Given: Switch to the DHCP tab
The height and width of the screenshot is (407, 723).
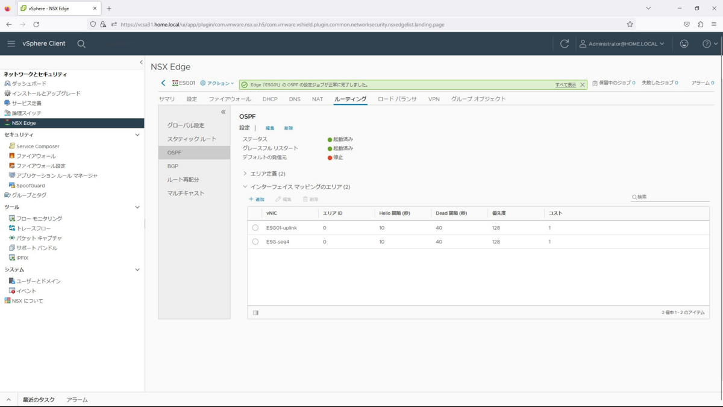Looking at the screenshot, I should click(270, 99).
